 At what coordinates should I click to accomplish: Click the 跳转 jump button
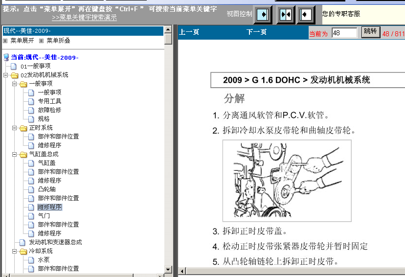click(x=371, y=32)
